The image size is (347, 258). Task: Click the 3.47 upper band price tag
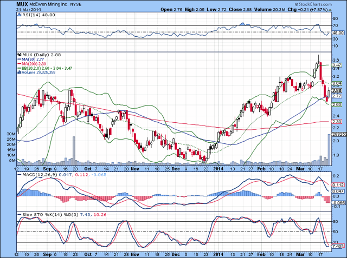[337, 65]
